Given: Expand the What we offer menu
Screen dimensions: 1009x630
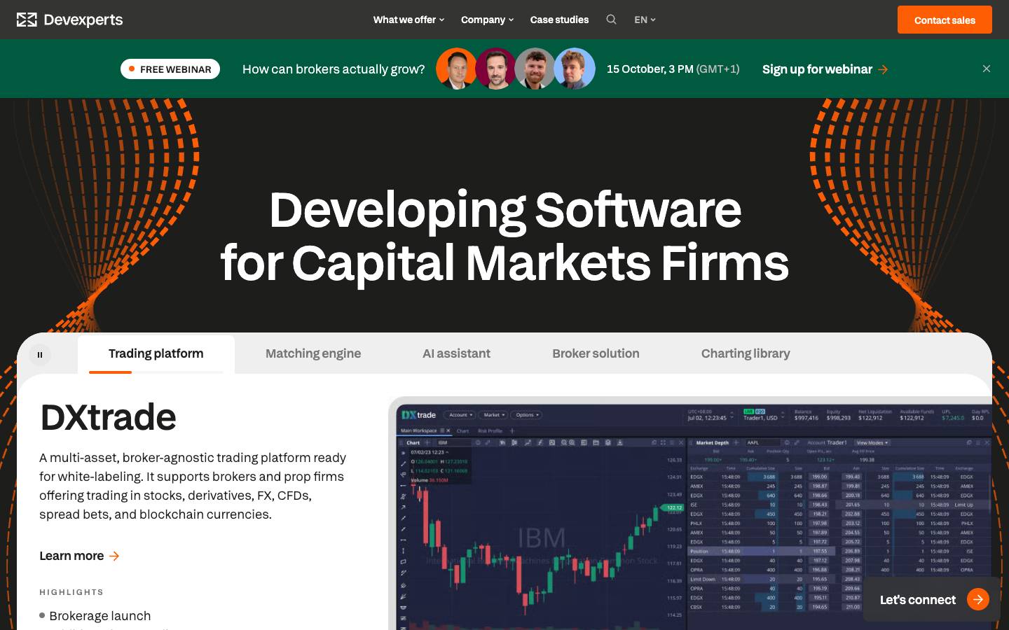Looking at the screenshot, I should 409,20.
